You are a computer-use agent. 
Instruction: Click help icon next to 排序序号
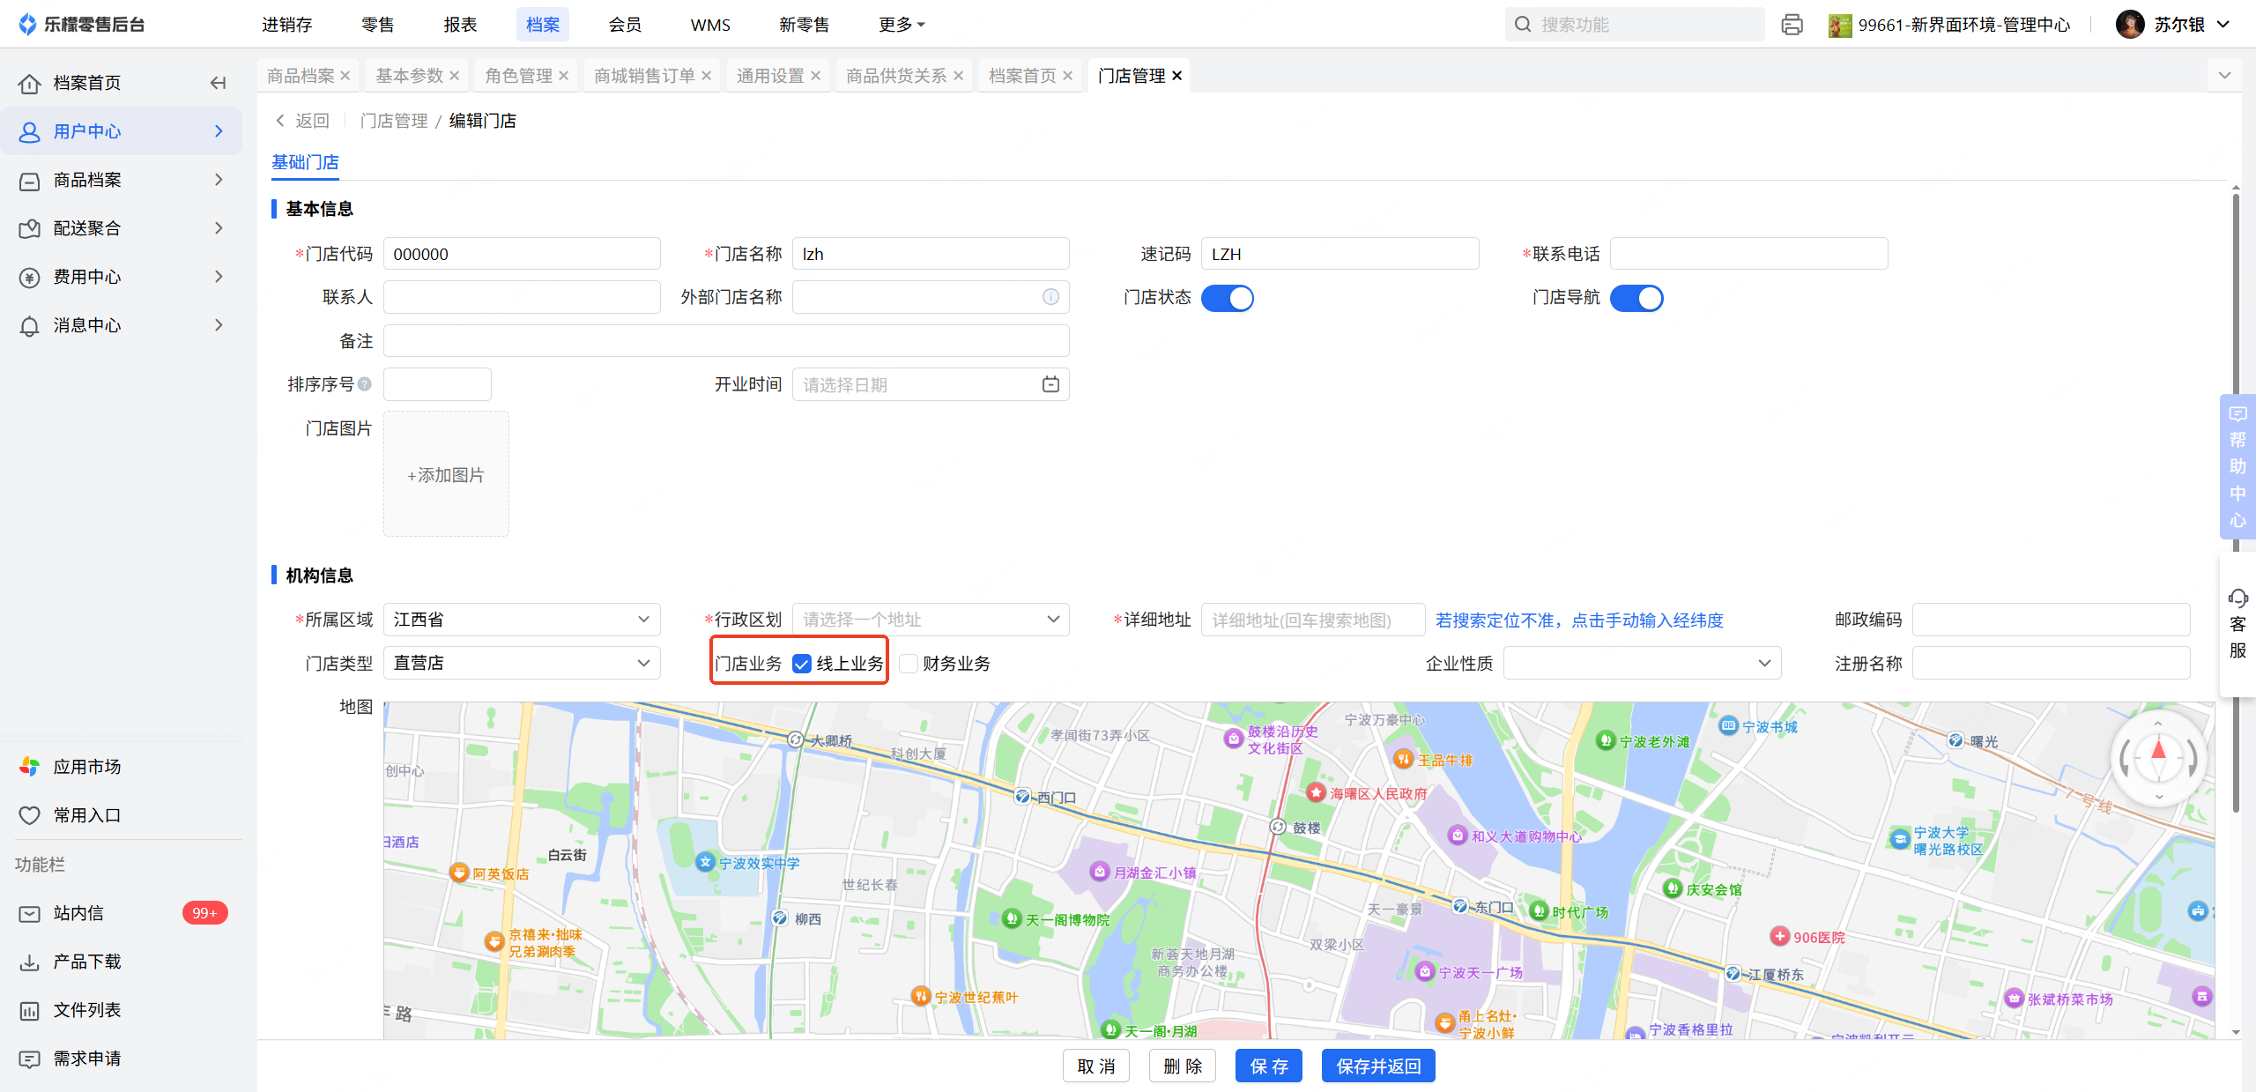[365, 384]
